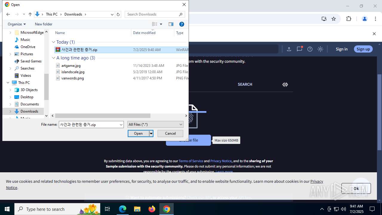Toggle site light/dark theme
This screenshot has width=382, height=215.
(x=320, y=49)
